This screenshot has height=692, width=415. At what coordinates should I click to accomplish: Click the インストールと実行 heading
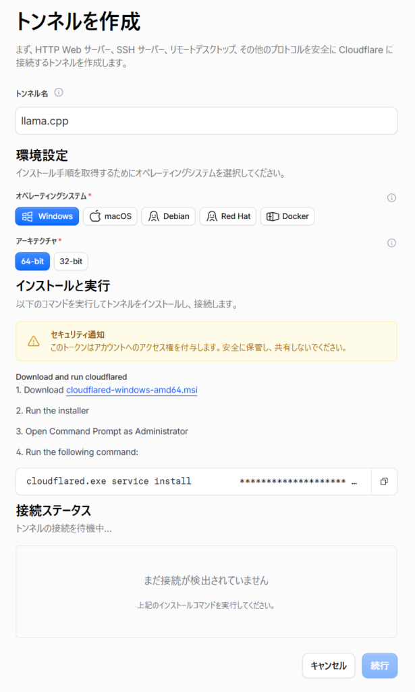(63, 286)
